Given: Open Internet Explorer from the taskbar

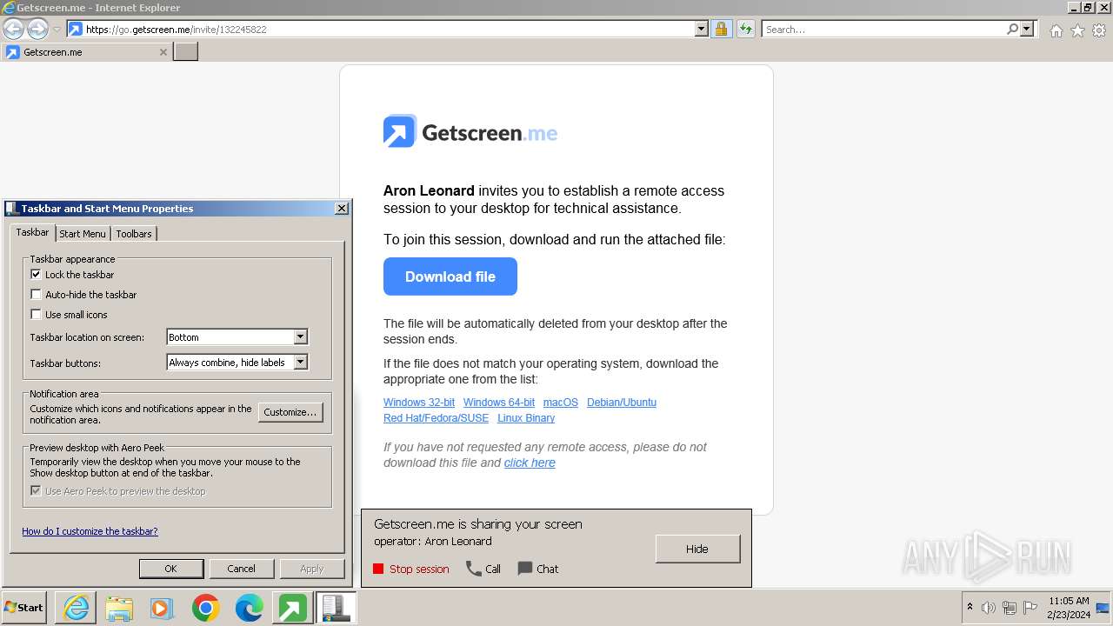Looking at the screenshot, I should 76,608.
